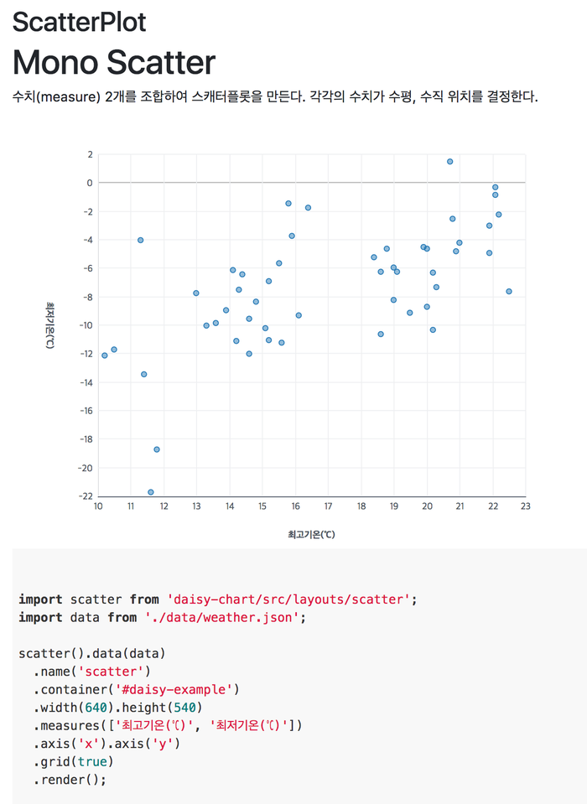Click the Korean description paragraph
Screen dimensions: 587x804
[274, 96]
